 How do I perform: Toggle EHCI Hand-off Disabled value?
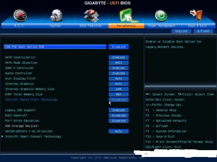[119, 116]
